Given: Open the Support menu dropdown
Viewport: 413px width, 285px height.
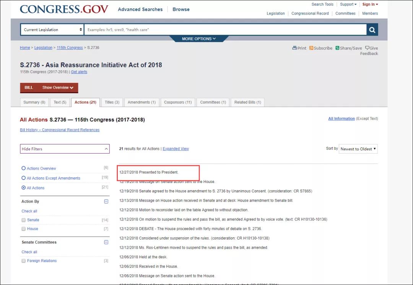Looking at the screenshot, I should pos(348,5).
